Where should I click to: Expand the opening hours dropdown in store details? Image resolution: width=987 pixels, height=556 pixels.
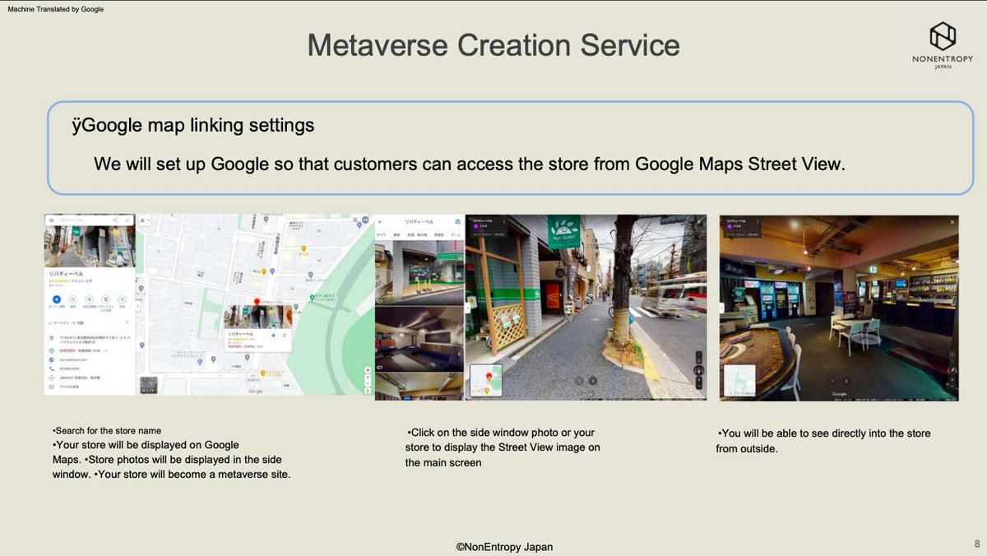point(106,350)
